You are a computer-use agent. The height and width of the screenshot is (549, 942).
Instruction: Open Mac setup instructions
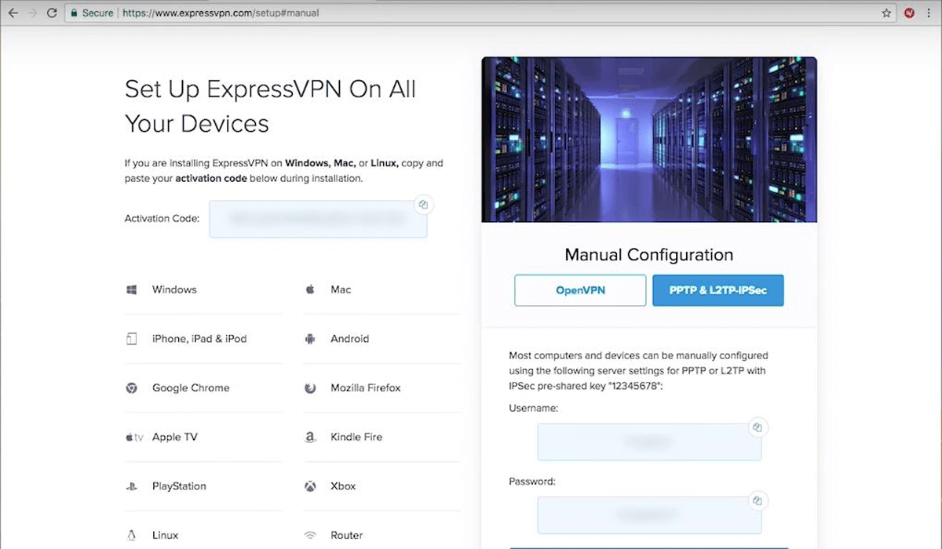coord(341,289)
